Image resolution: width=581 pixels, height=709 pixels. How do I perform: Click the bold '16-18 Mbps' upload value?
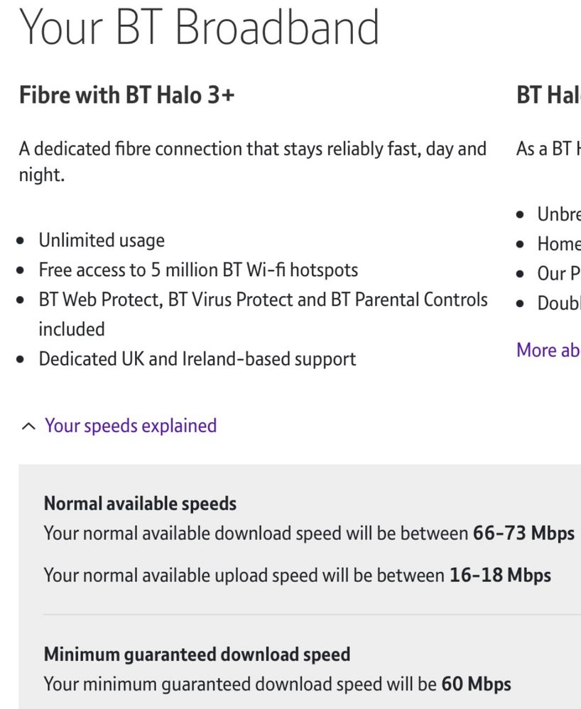click(500, 575)
